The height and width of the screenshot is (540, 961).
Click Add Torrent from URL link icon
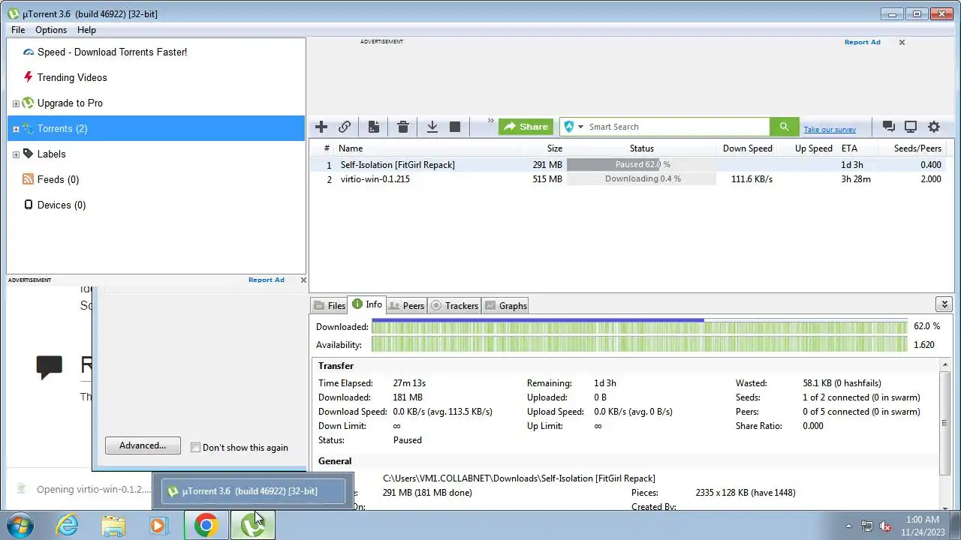pos(345,127)
